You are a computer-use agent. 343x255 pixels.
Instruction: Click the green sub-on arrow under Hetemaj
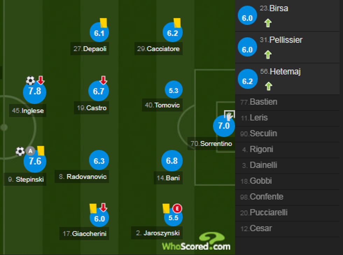pos(268,86)
